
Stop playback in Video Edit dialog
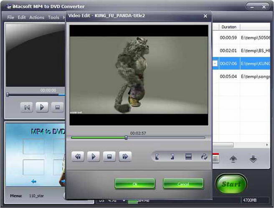click(109, 156)
